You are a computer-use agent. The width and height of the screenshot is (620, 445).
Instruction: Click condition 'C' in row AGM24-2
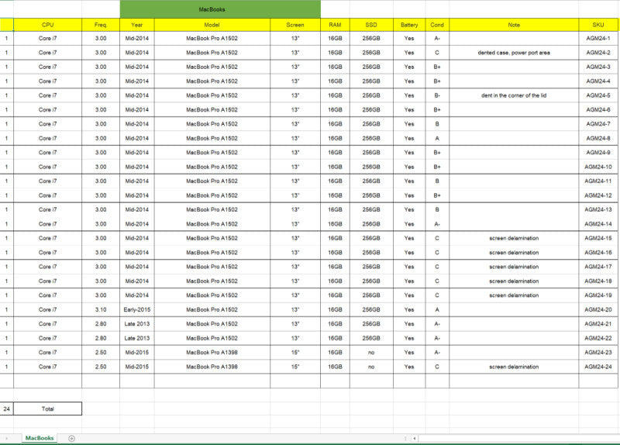[x=437, y=53]
